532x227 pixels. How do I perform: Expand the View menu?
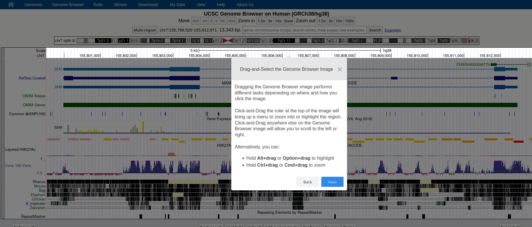tap(201, 5)
